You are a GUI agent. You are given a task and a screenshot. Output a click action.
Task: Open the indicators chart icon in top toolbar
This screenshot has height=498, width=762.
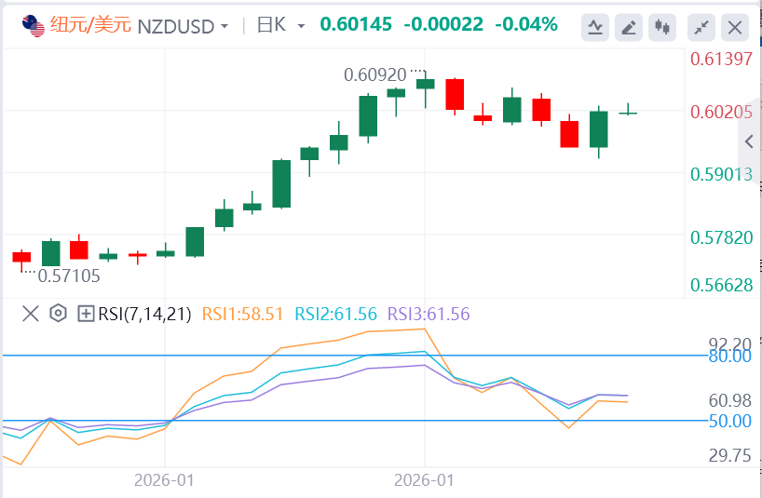coord(595,27)
